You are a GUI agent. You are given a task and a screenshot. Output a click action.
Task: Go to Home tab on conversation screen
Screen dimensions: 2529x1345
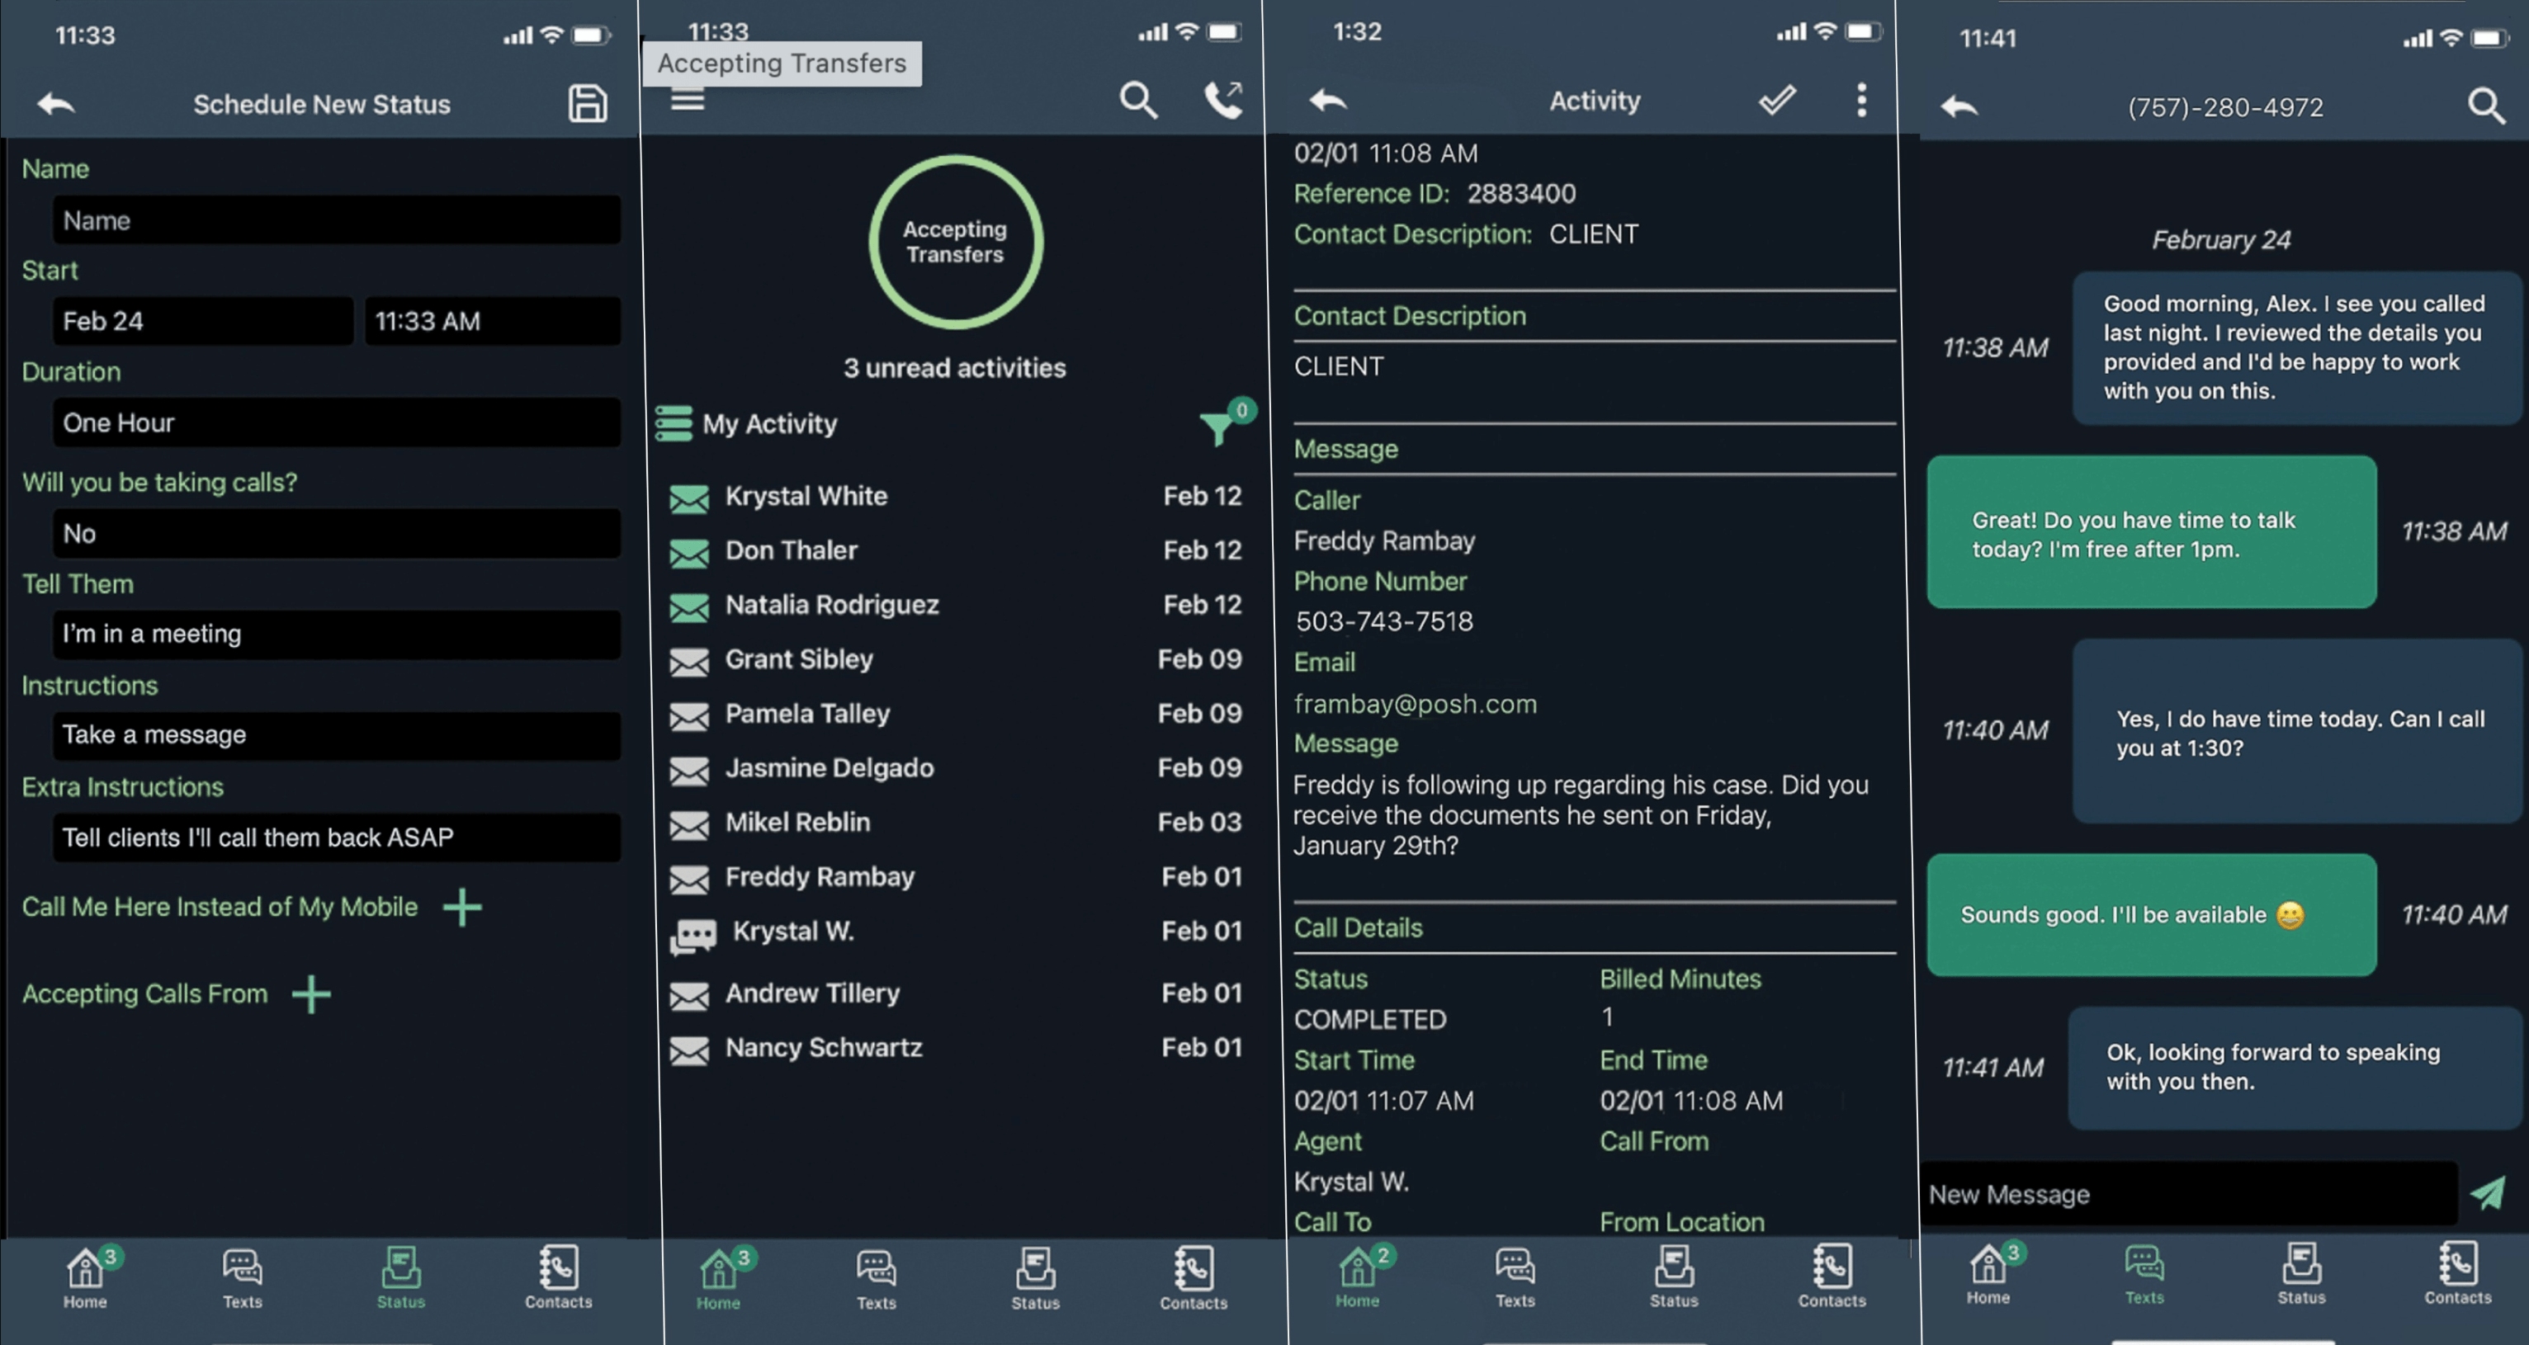coord(1989,1272)
